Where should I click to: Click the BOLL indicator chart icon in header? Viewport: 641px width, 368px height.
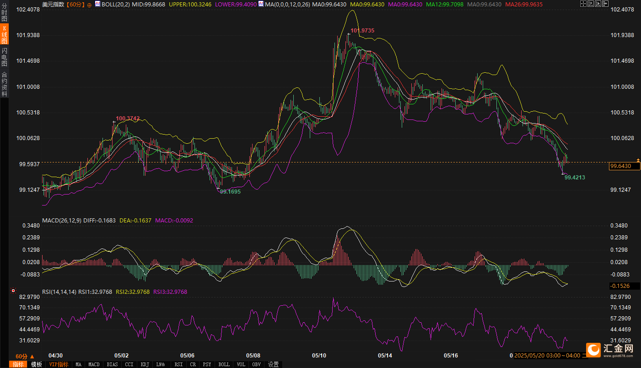point(97,4)
